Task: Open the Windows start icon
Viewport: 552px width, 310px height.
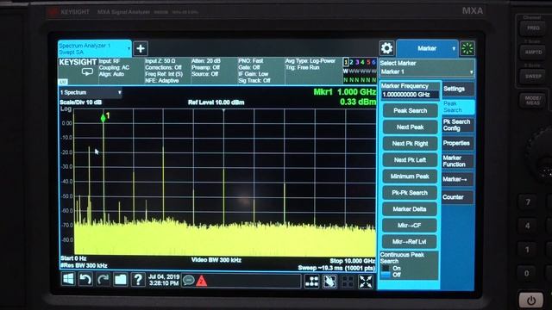Action: (x=68, y=279)
